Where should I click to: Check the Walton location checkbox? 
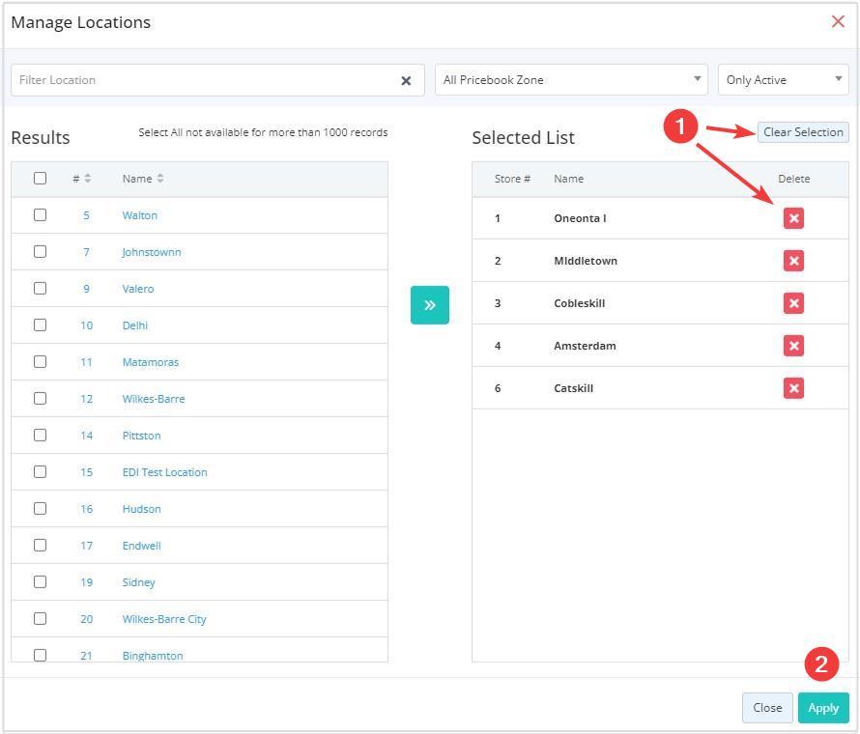40,214
